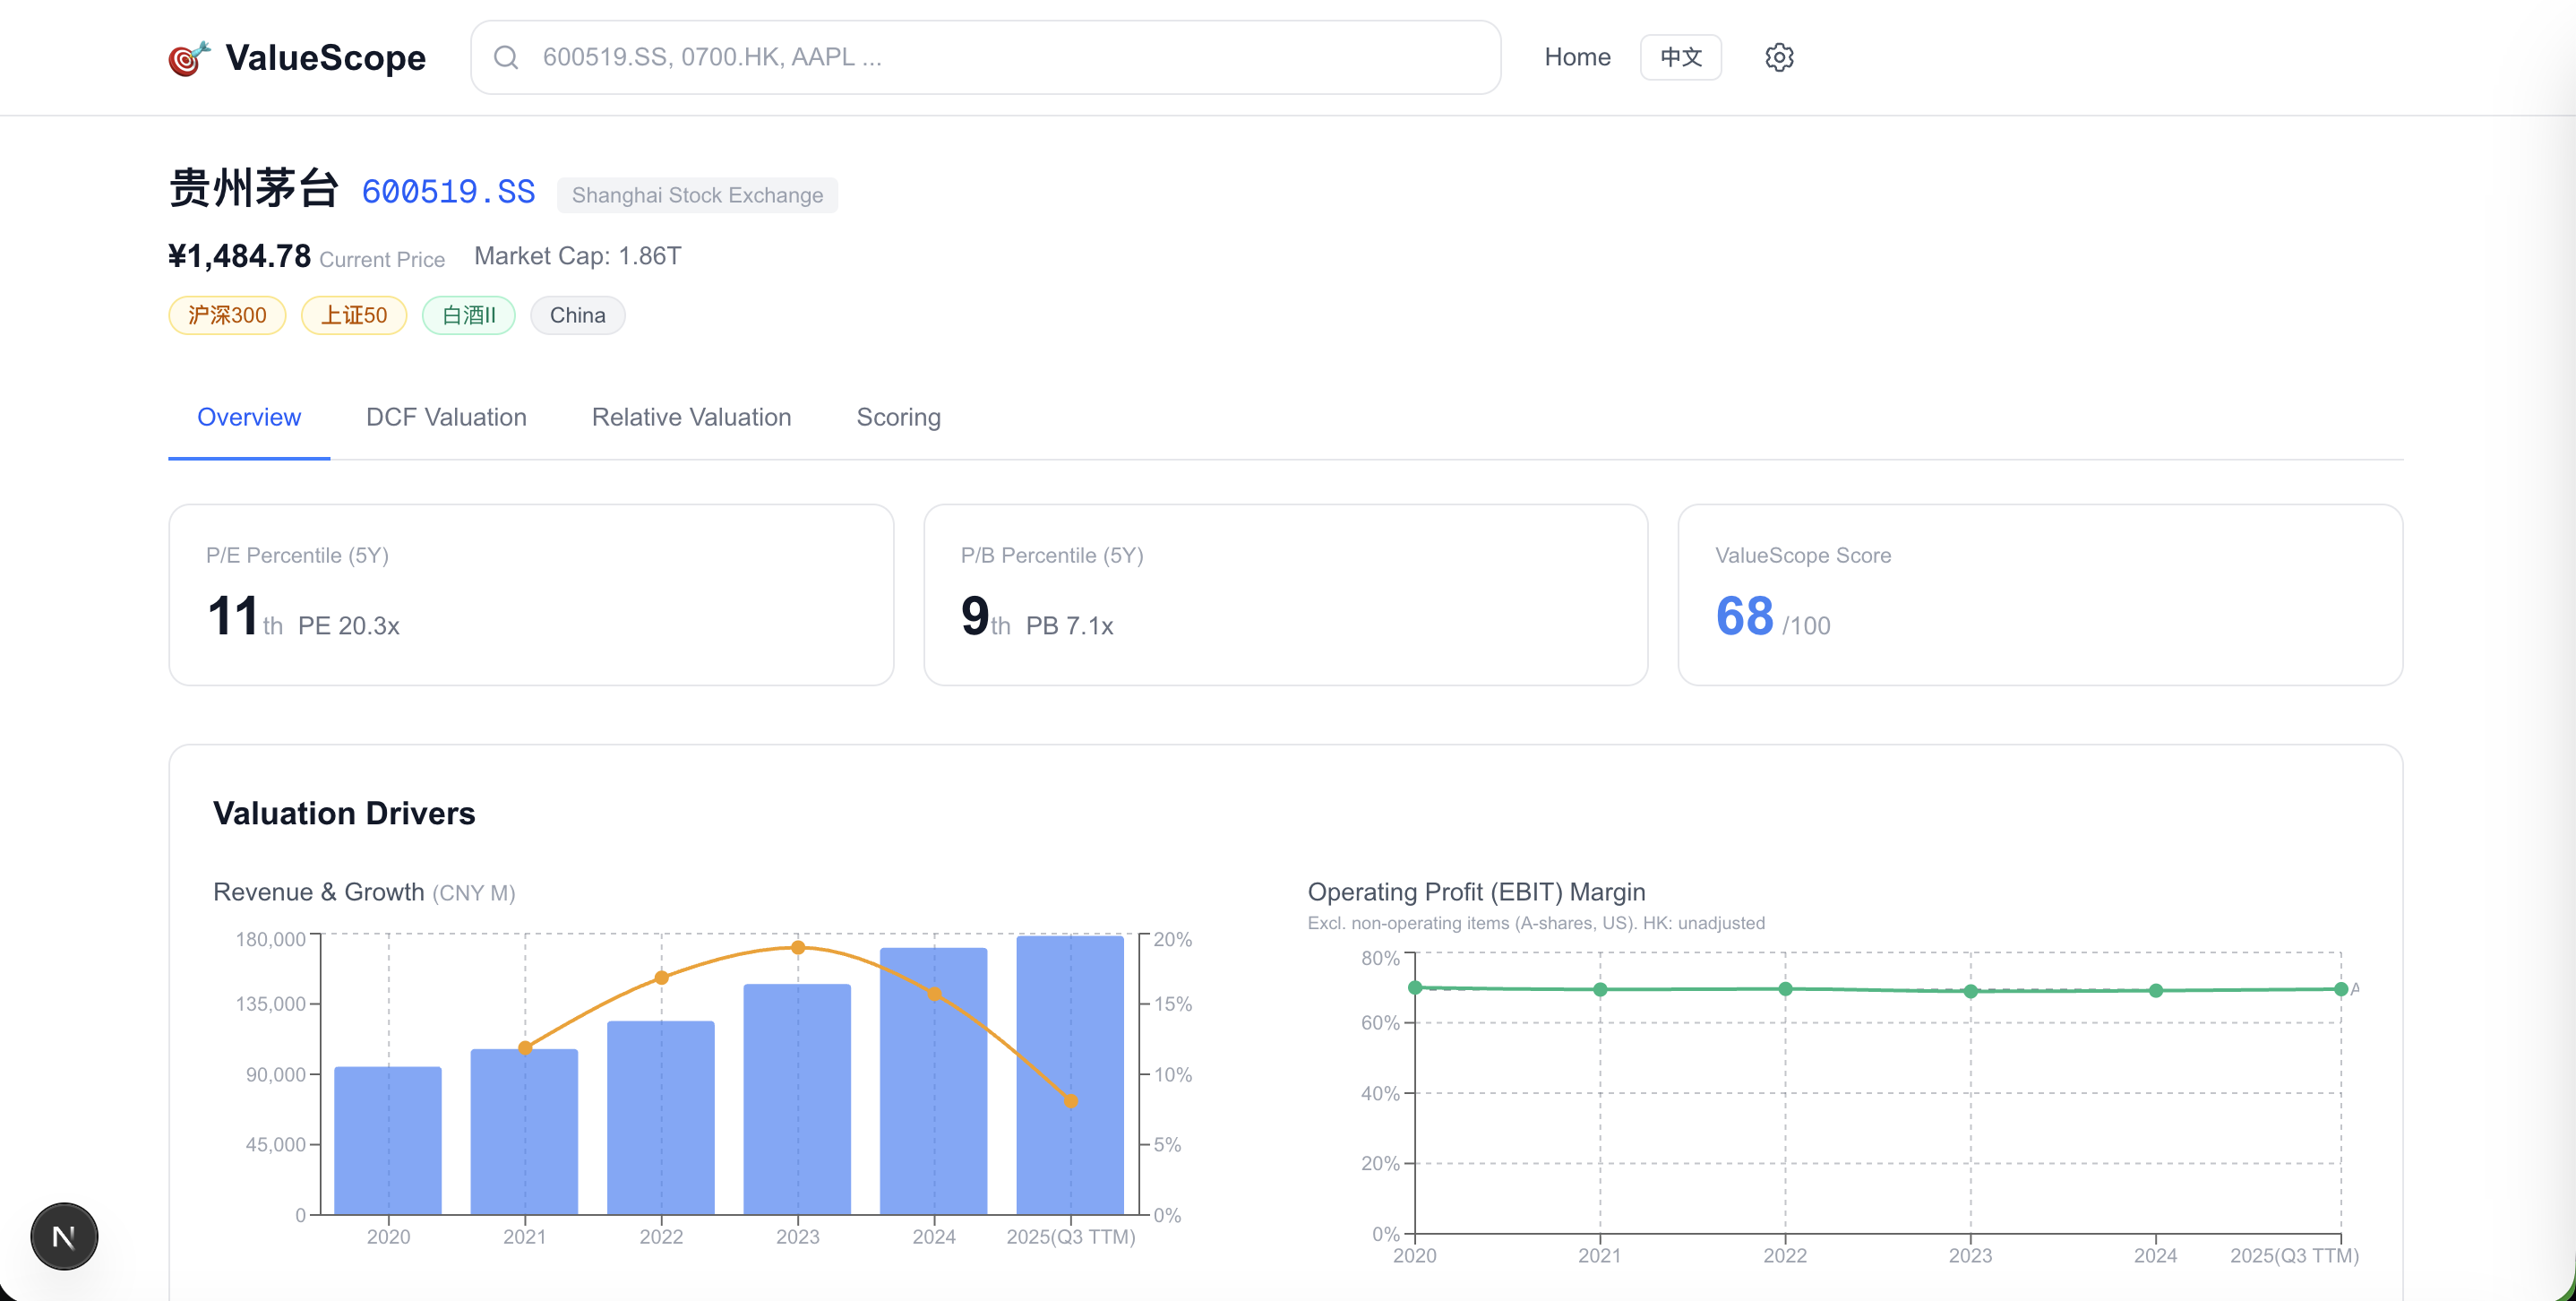Go to the Home link
This screenshot has width=2576, height=1301.
[x=1577, y=57]
